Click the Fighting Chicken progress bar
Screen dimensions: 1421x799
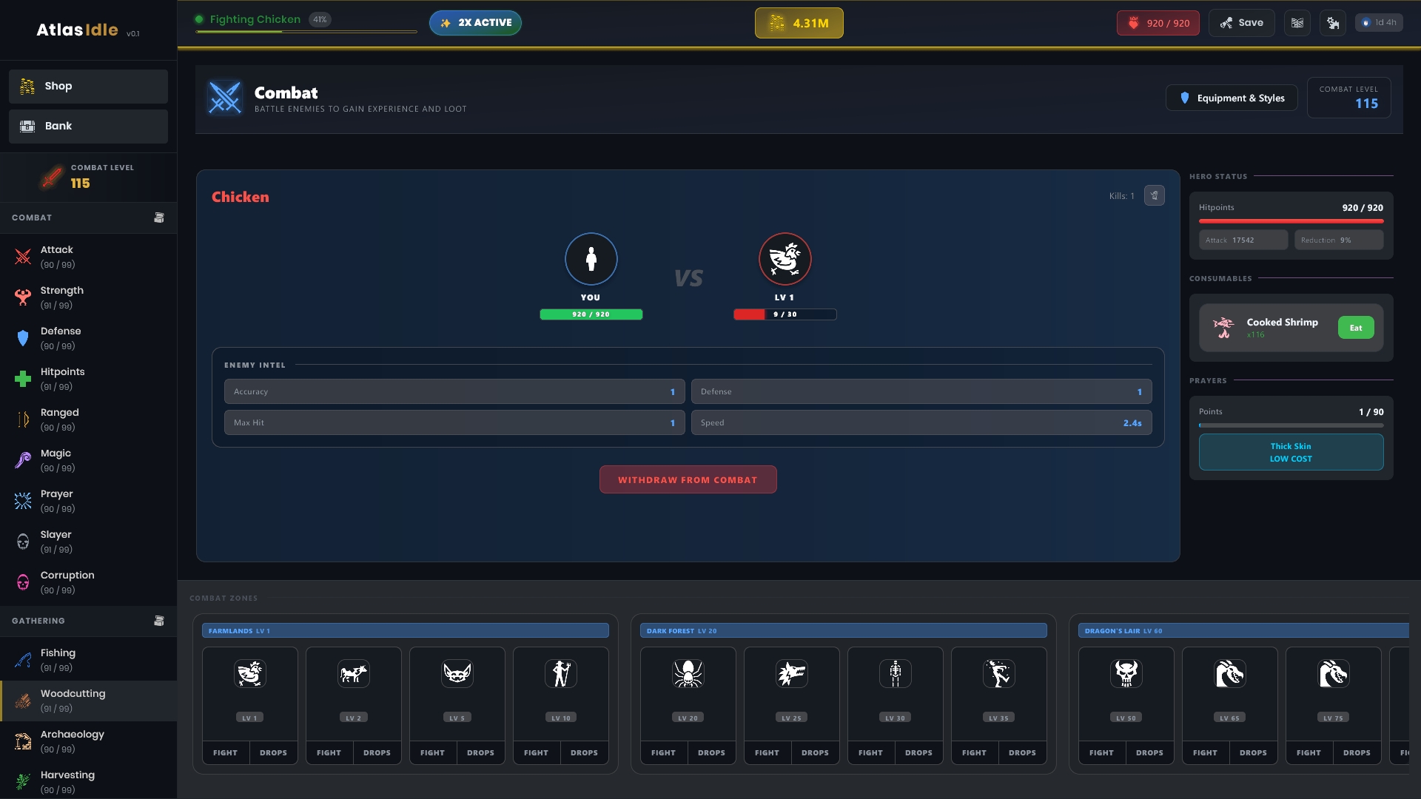pyautogui.click(x=306, y=32)
